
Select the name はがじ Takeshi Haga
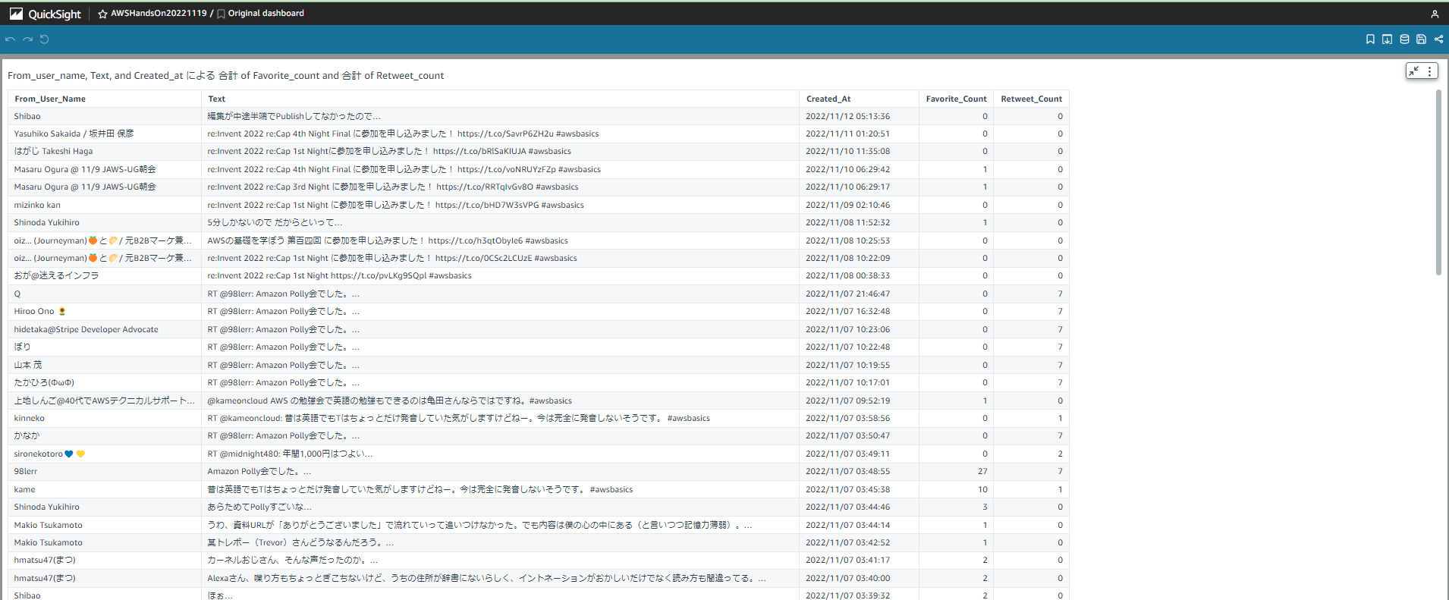pyautogui.click(x=53, y=151)
